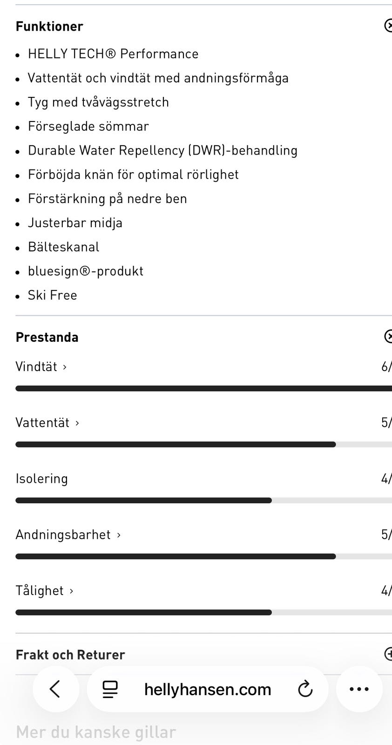Click the Isolering rating bar
Viewport: 392px width, 745px height.
coord(203,501)
